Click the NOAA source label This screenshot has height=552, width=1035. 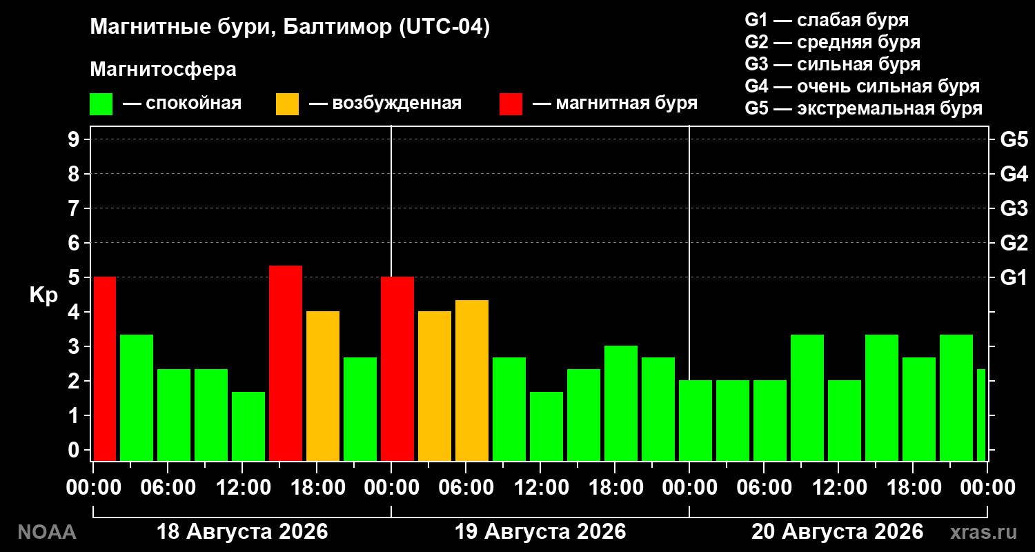click(46, 532)
